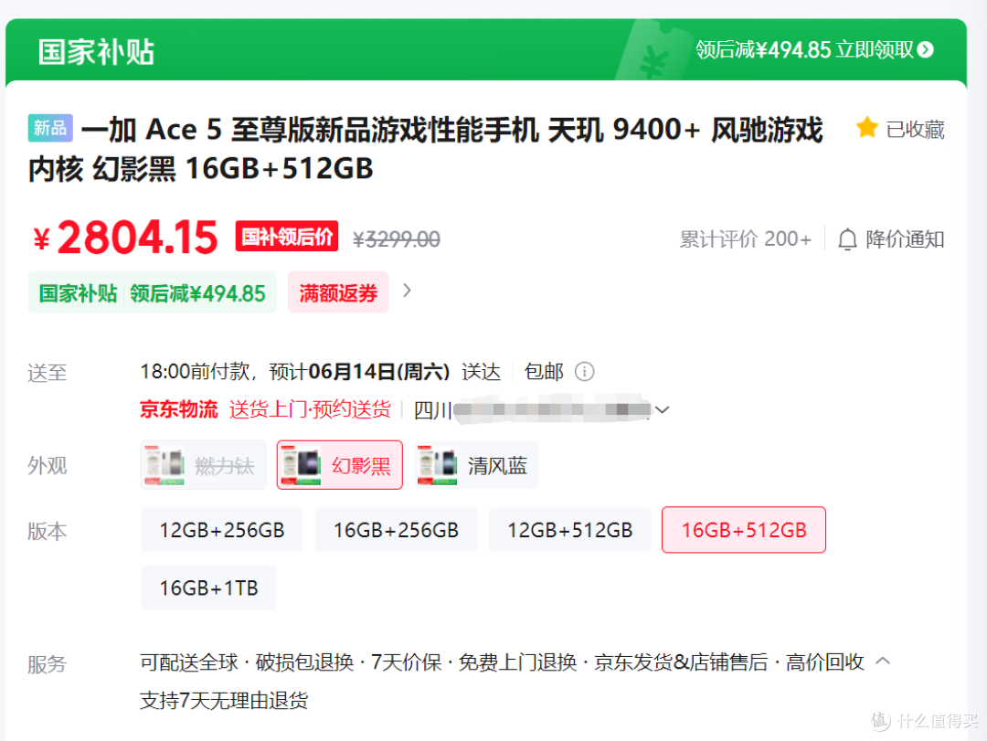
Task: Click the 包邮 info circle icon
Action: pyautogui.click(x=584, y=372)
